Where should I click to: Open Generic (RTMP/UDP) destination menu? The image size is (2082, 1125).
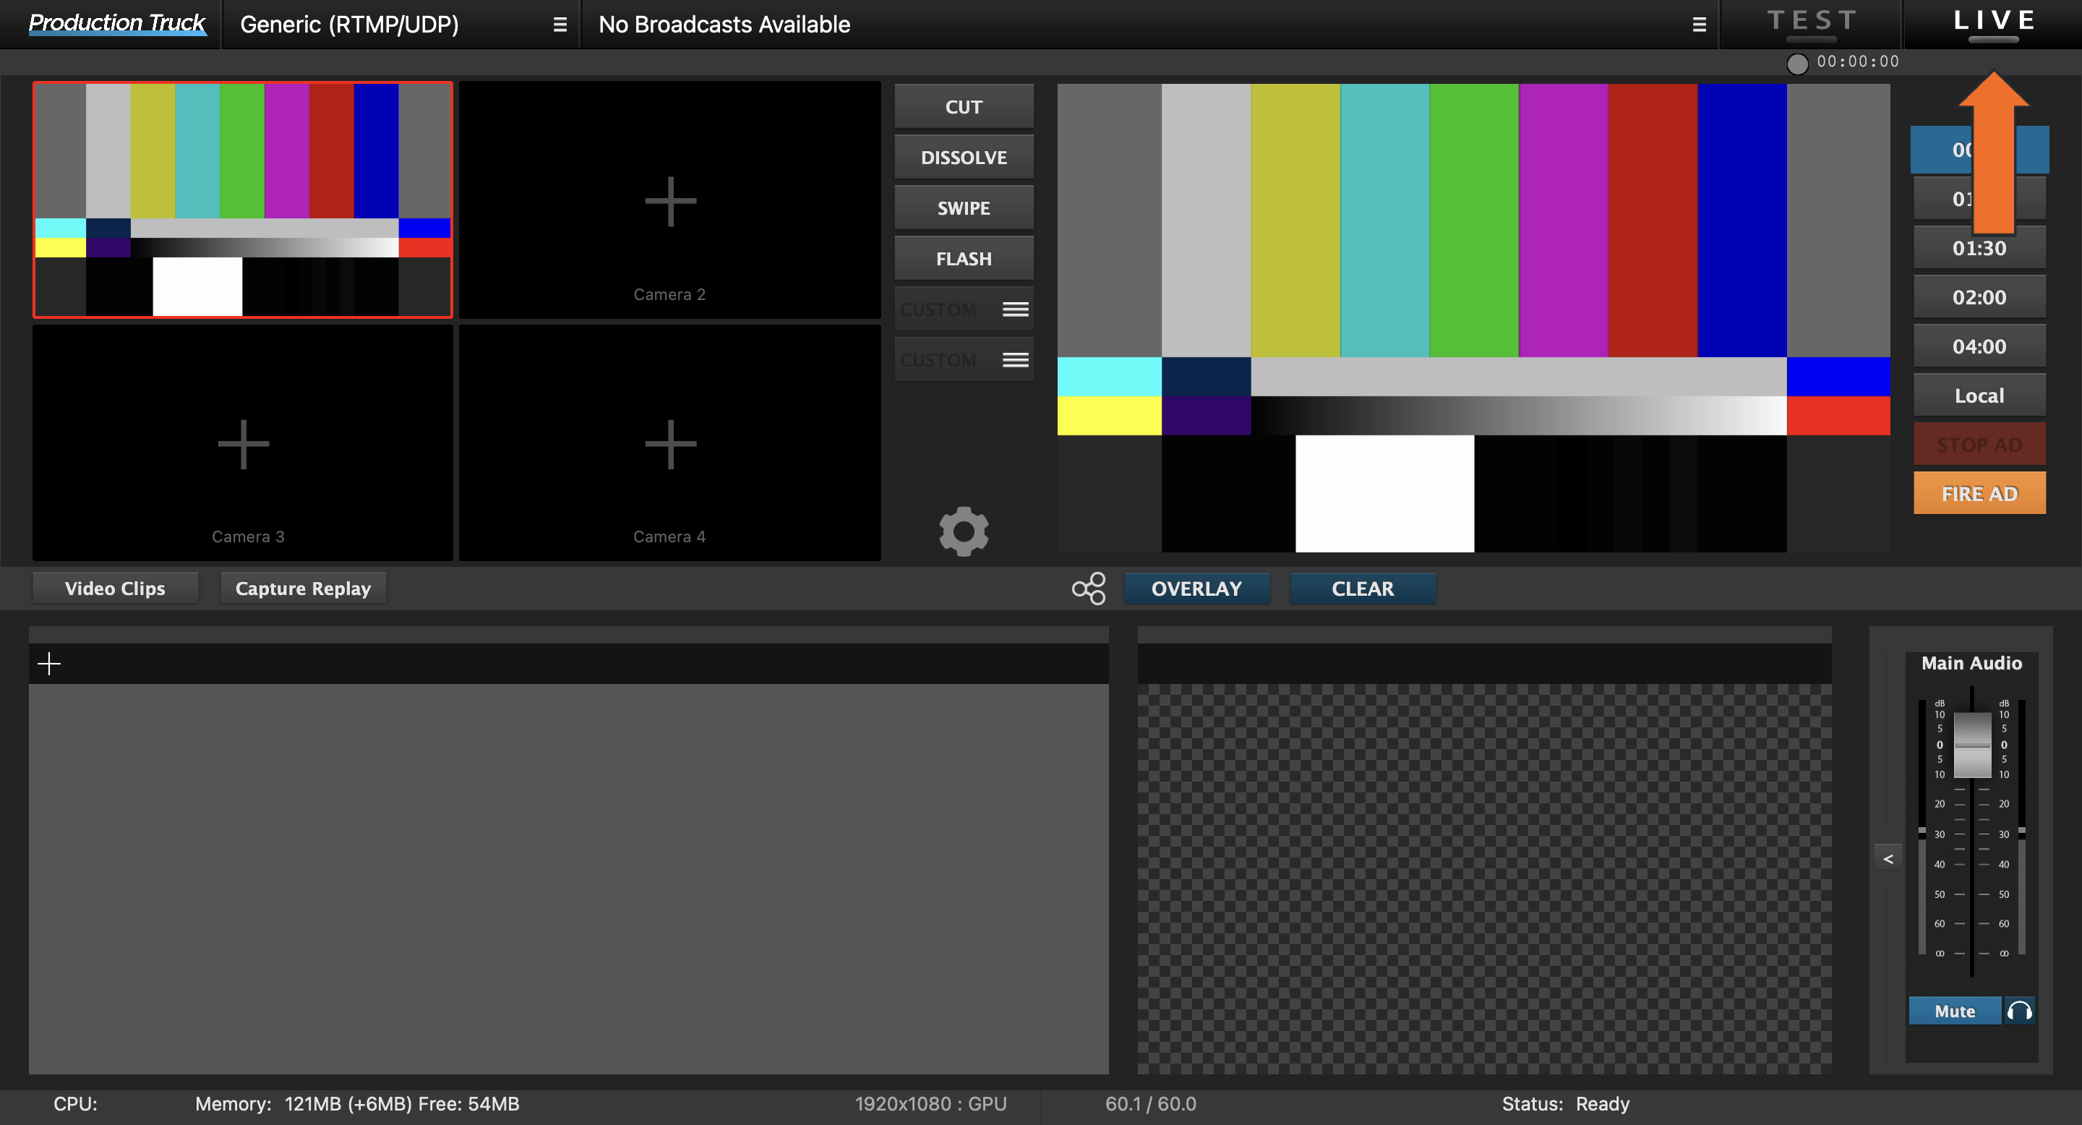pos(560,25)
